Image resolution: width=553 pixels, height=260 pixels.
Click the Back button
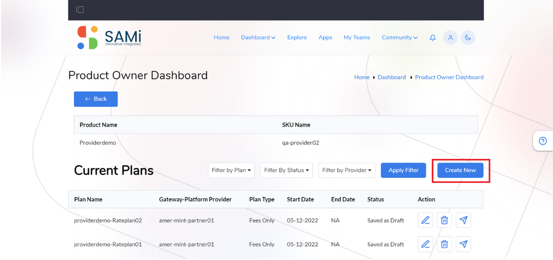[x=96, y=99]
